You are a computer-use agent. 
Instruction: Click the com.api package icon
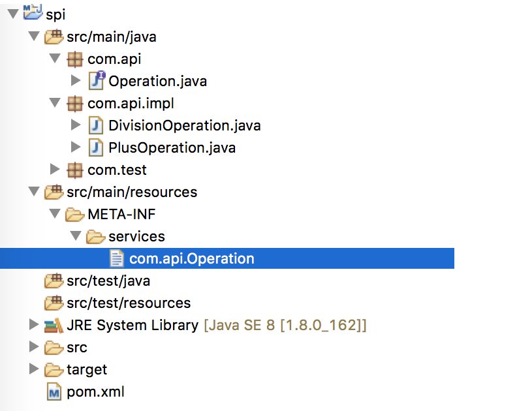tap(76, 59)
